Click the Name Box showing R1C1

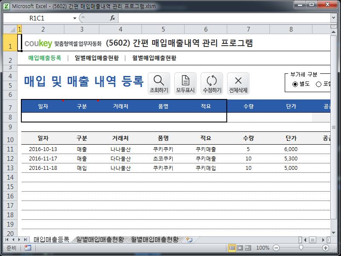(37, 18)
